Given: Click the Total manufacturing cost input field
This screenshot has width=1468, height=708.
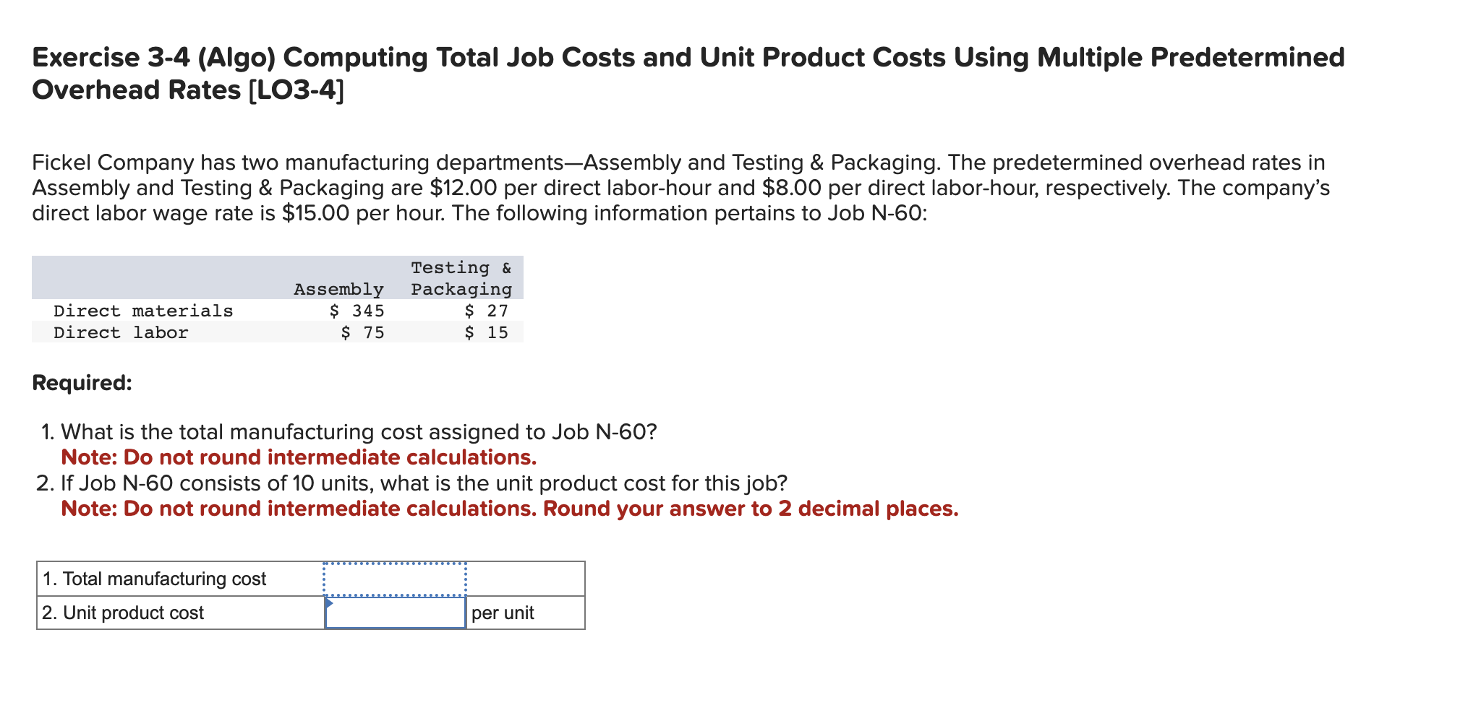Looking at the screenshot, I should 394,578.
